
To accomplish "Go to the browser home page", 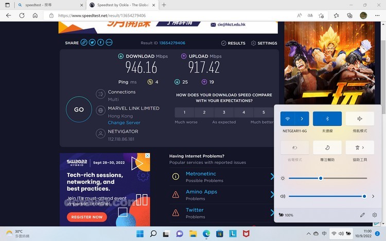I will tap(35, 15).
